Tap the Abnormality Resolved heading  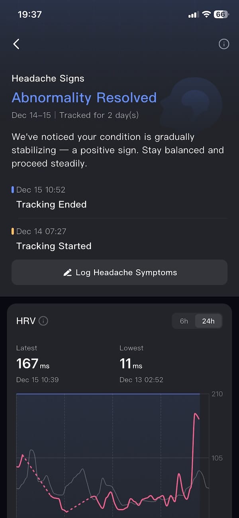click(x=84, y=98)
